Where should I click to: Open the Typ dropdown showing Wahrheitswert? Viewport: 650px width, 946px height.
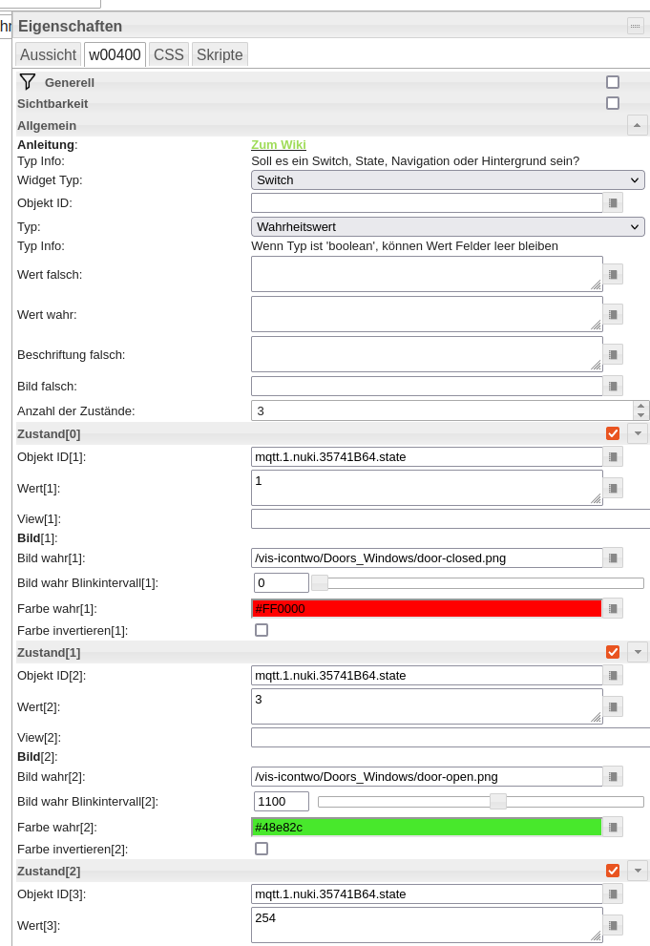point(448,227)
